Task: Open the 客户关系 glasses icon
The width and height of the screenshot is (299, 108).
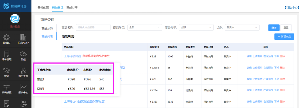Action: coord(23,70)
